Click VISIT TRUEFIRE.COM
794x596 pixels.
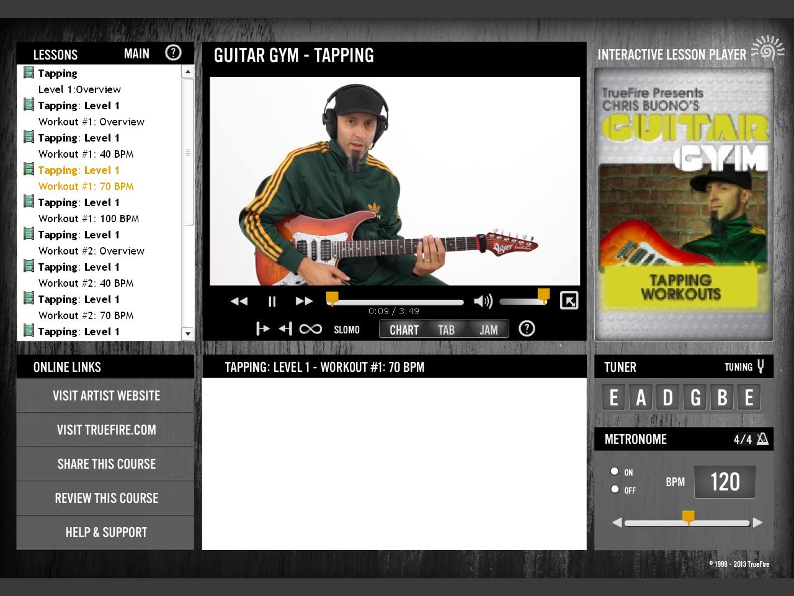click(x=105, y=430)
